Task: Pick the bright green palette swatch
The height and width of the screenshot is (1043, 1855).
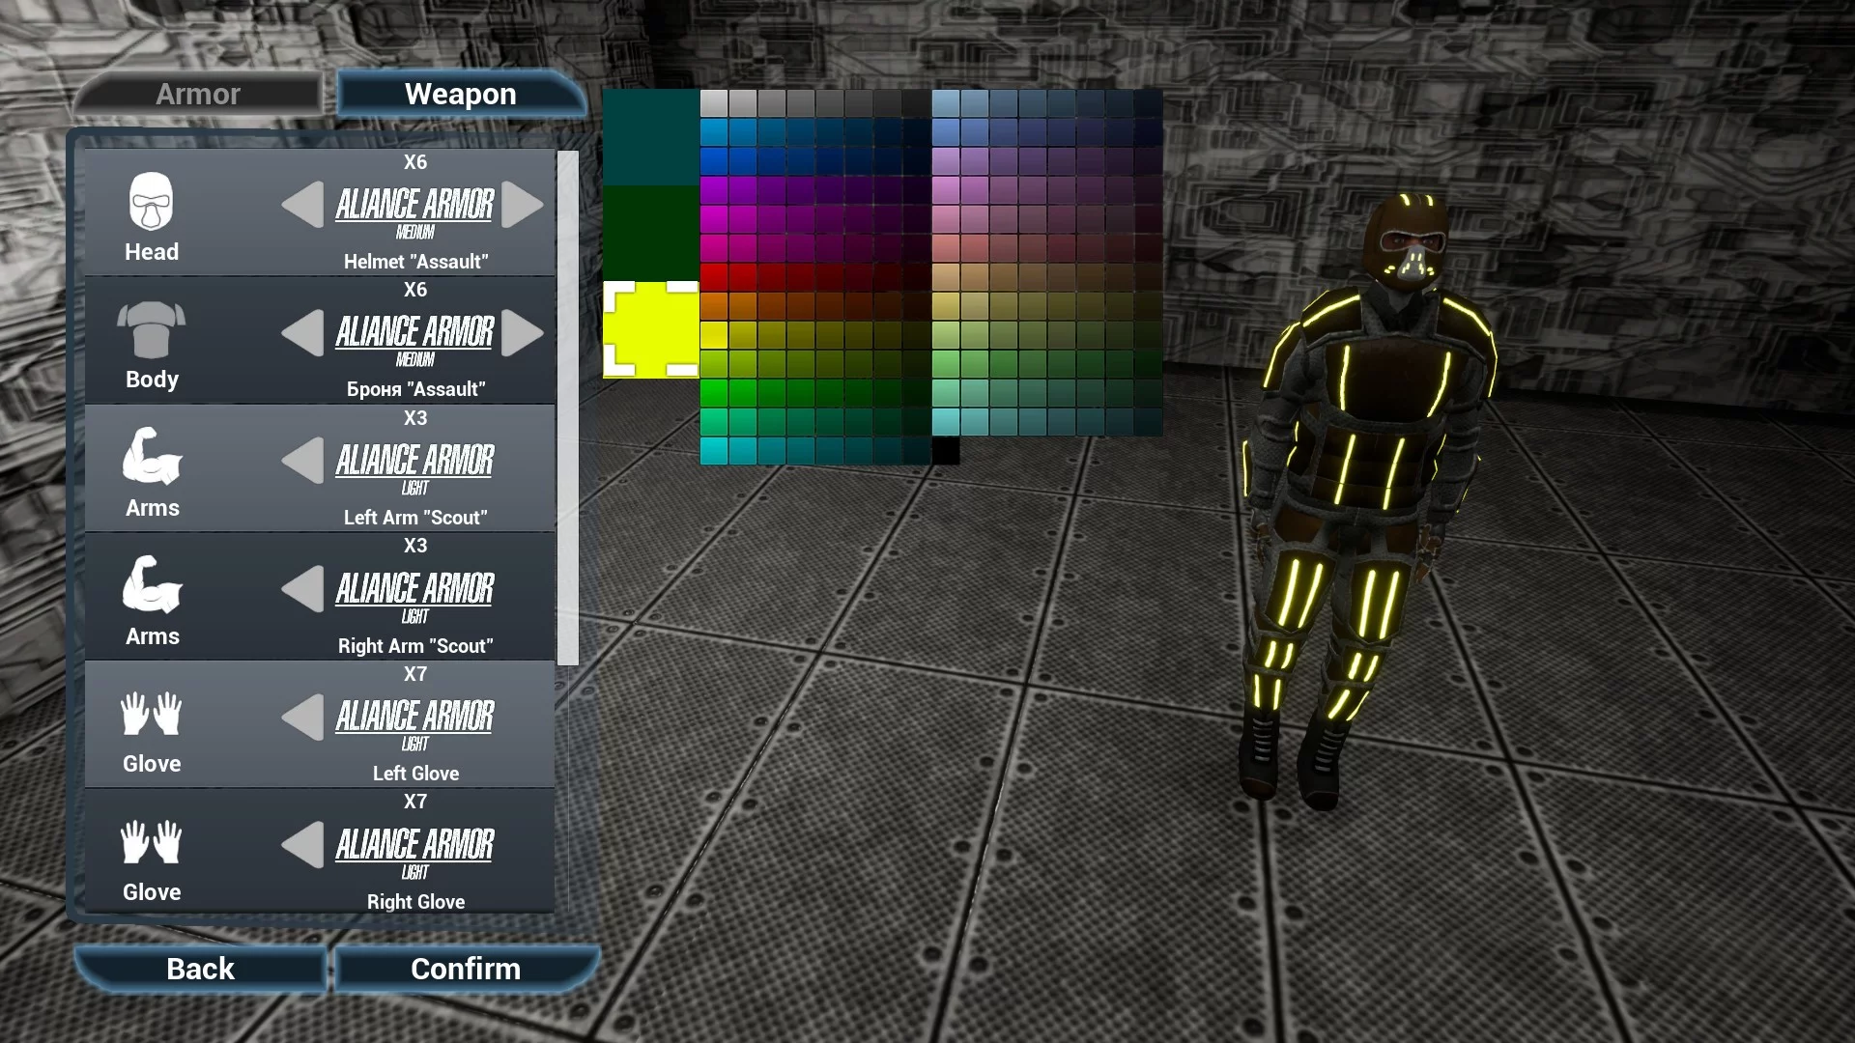Action: tap(714, 393)
